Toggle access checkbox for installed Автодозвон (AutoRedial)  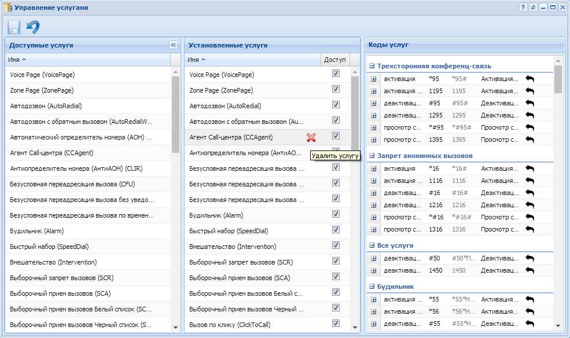pos(336,105)
